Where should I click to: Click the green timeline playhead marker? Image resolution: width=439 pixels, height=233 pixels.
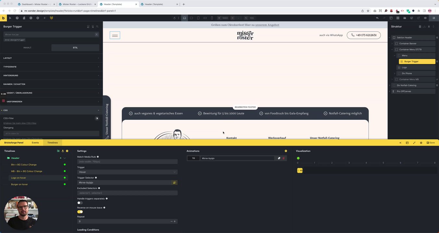(x=298, y=158)
